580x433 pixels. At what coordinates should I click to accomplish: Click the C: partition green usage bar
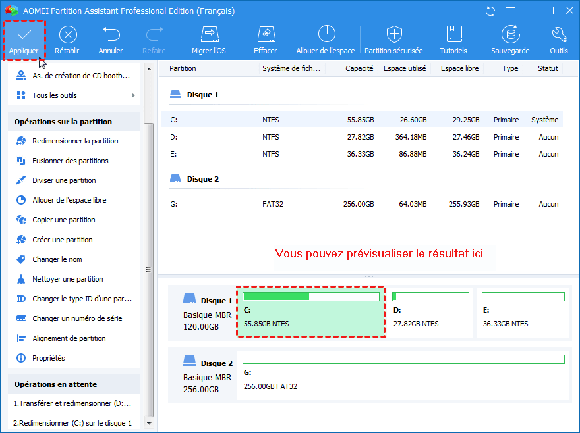click(x=311, y=297)
